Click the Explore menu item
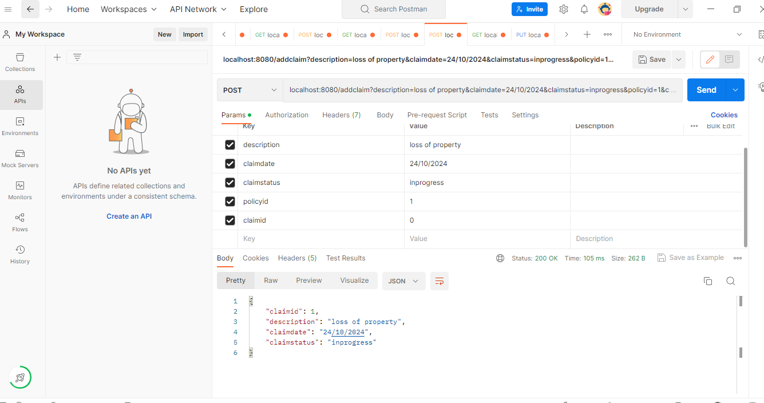This screenshot has height=403, width=764. coord(254,9)
